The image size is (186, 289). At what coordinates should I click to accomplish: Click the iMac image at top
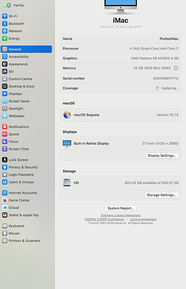[120, 7]
